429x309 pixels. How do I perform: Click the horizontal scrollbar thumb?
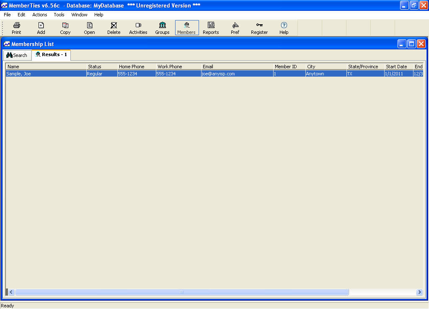click(x=182, y=292)
